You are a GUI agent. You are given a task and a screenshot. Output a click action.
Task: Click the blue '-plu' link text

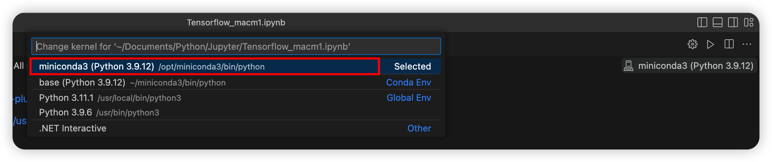pyautogui.click(x=20, y=99)
